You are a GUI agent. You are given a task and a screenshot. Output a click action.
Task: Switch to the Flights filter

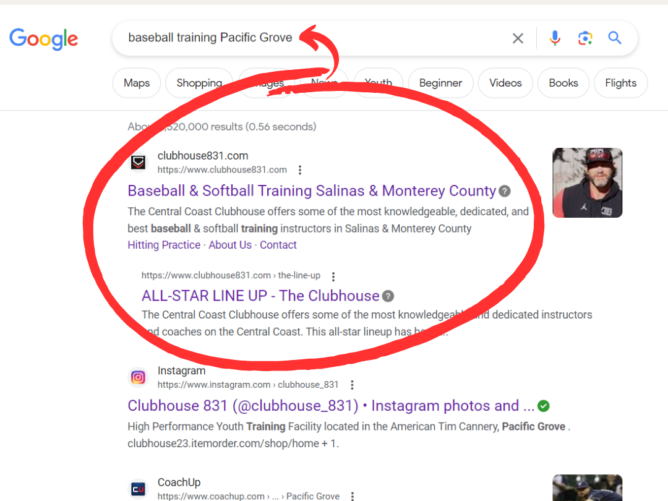[621, 83]
